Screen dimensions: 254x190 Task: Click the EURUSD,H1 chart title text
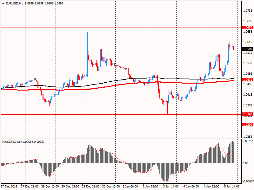click(14, 3)
